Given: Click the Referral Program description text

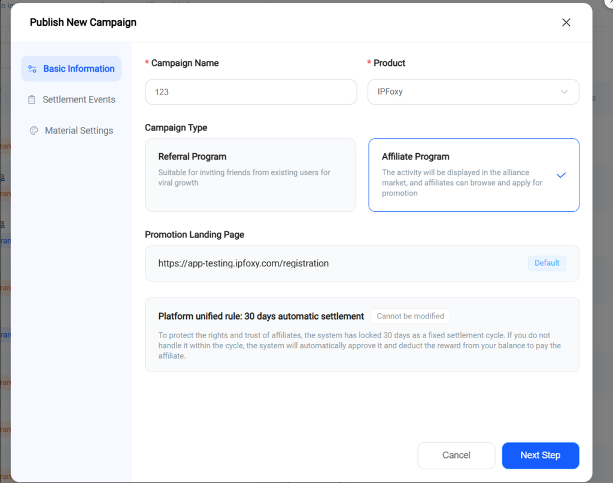Looking at the screenshot, I should coord(244,177).
